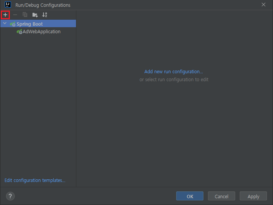The height and width of the screenshot is (205, 273).
Task: Open Edit configuration templates link
Action: click(x=35, y=180)
